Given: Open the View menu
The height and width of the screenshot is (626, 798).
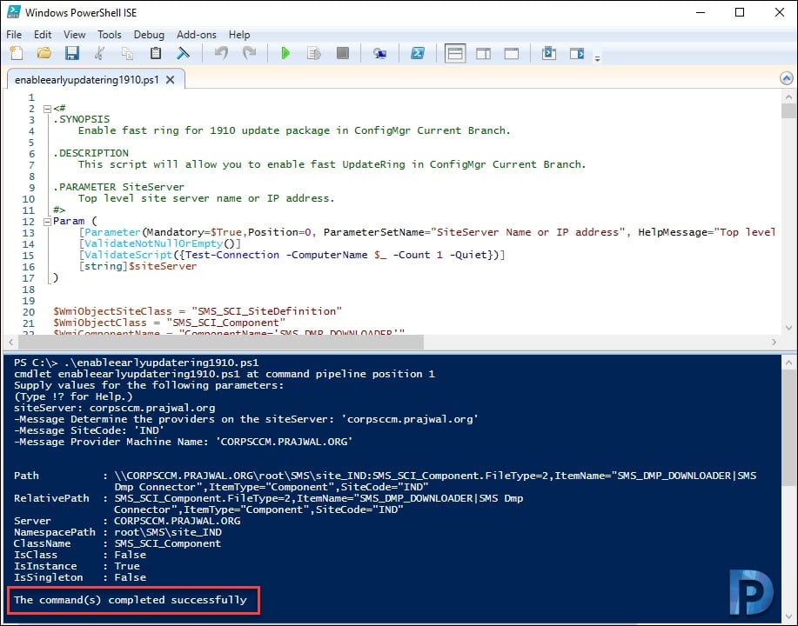Looking at the screenshot, I should click(74, 35).
